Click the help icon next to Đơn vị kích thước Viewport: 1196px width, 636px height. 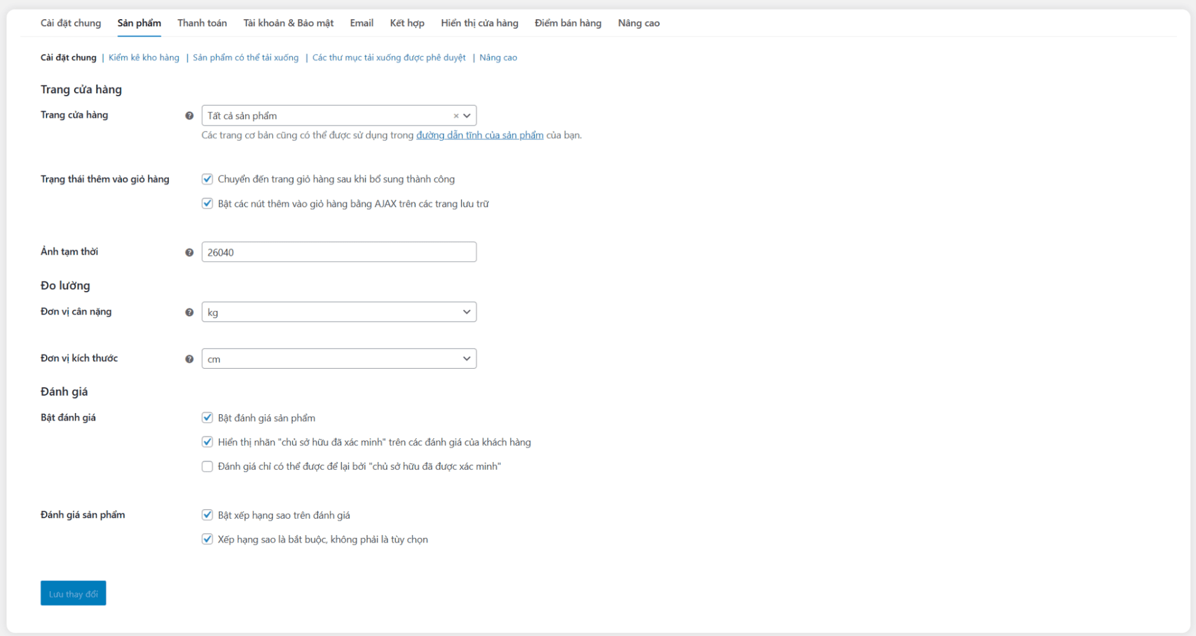click(x=189, y=358)
